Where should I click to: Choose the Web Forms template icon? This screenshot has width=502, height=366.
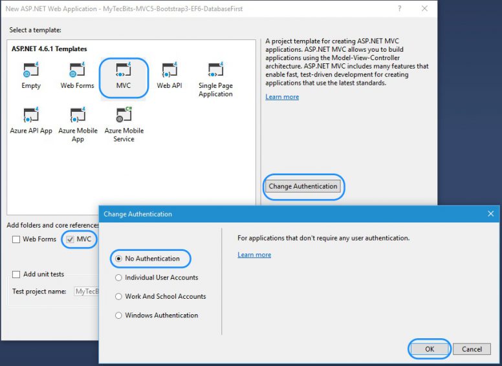tap(77, 70)
